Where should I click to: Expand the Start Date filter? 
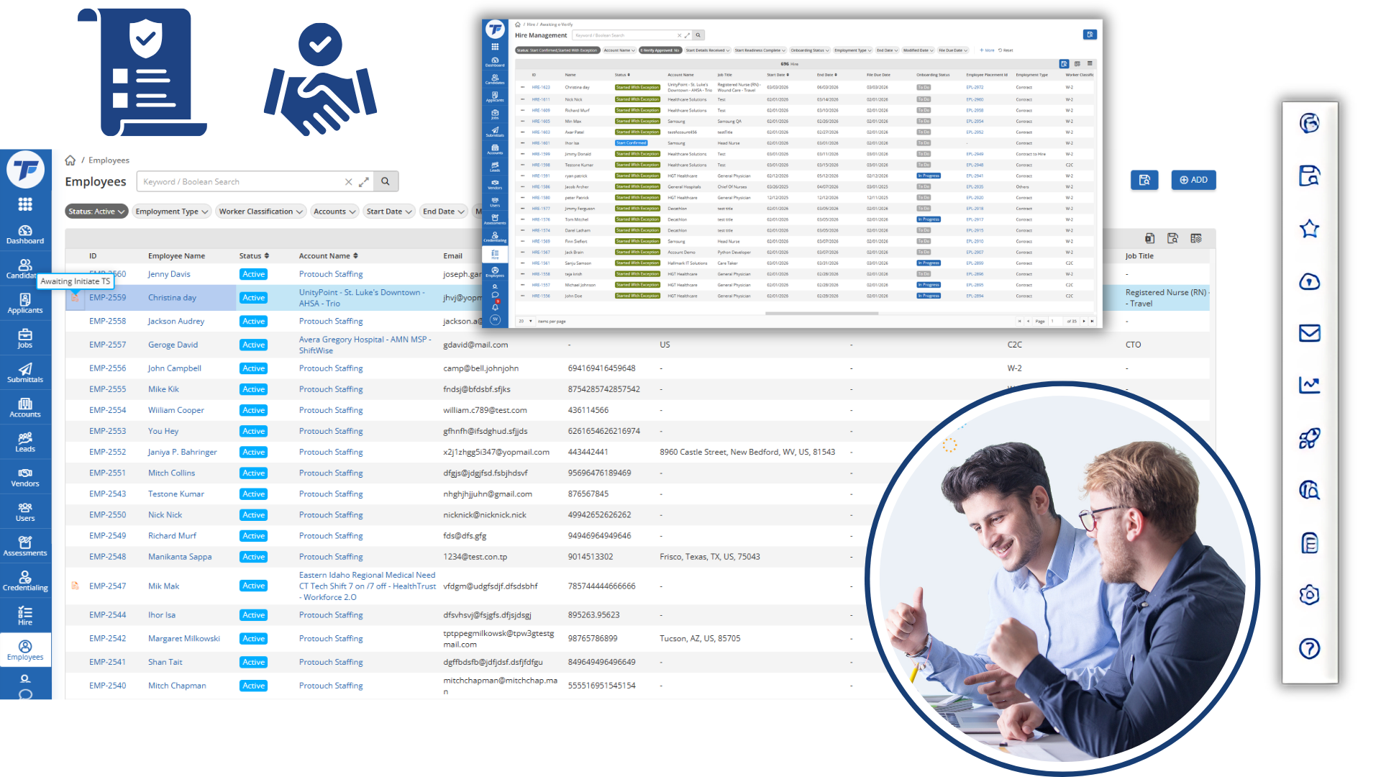pos(388,212)
